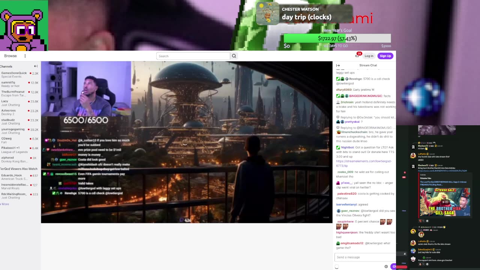Open CDawg channel

coord(19,140)
